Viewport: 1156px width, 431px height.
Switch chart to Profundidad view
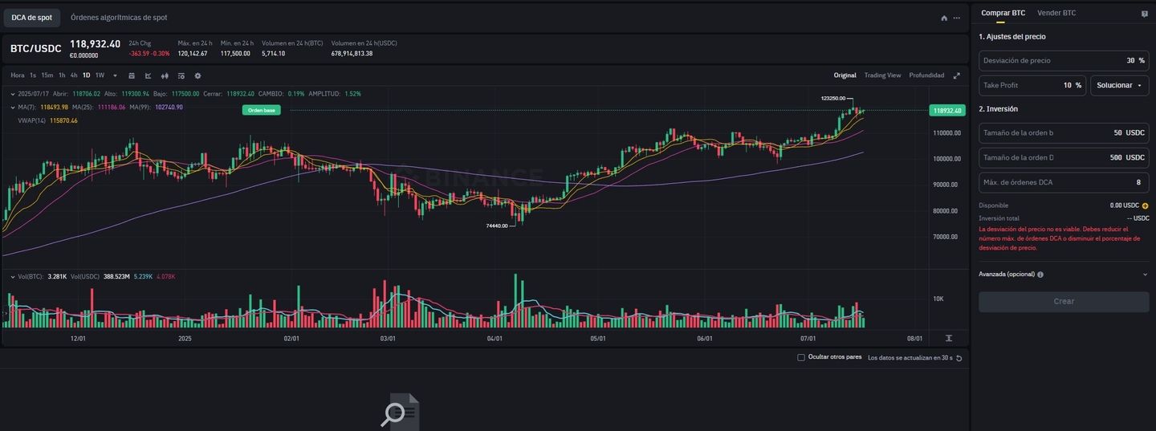coord(926,75)
